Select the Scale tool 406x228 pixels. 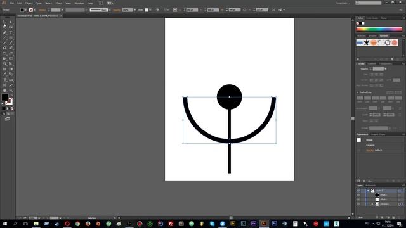(11, 53)
